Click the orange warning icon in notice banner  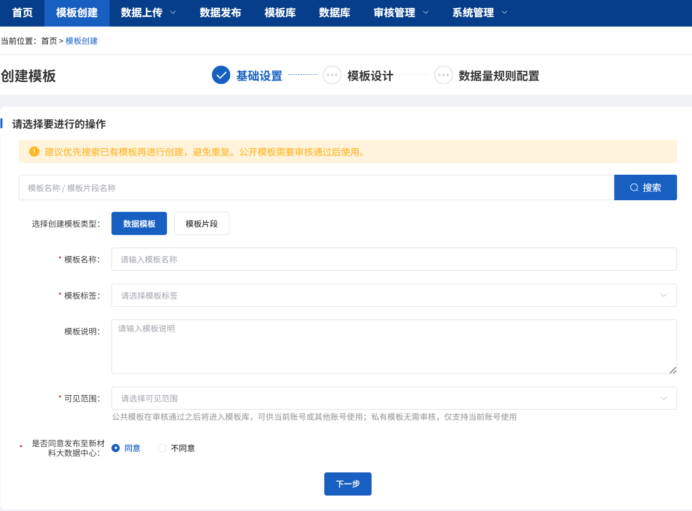[34, 152]
